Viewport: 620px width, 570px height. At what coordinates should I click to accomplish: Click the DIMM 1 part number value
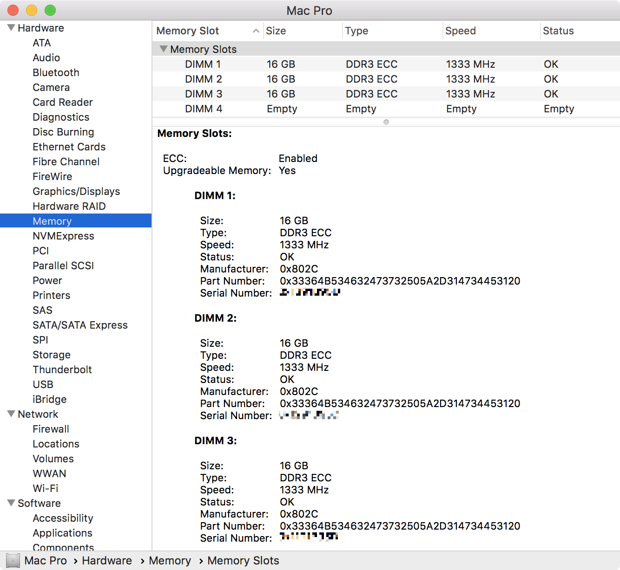pos(400,281)
